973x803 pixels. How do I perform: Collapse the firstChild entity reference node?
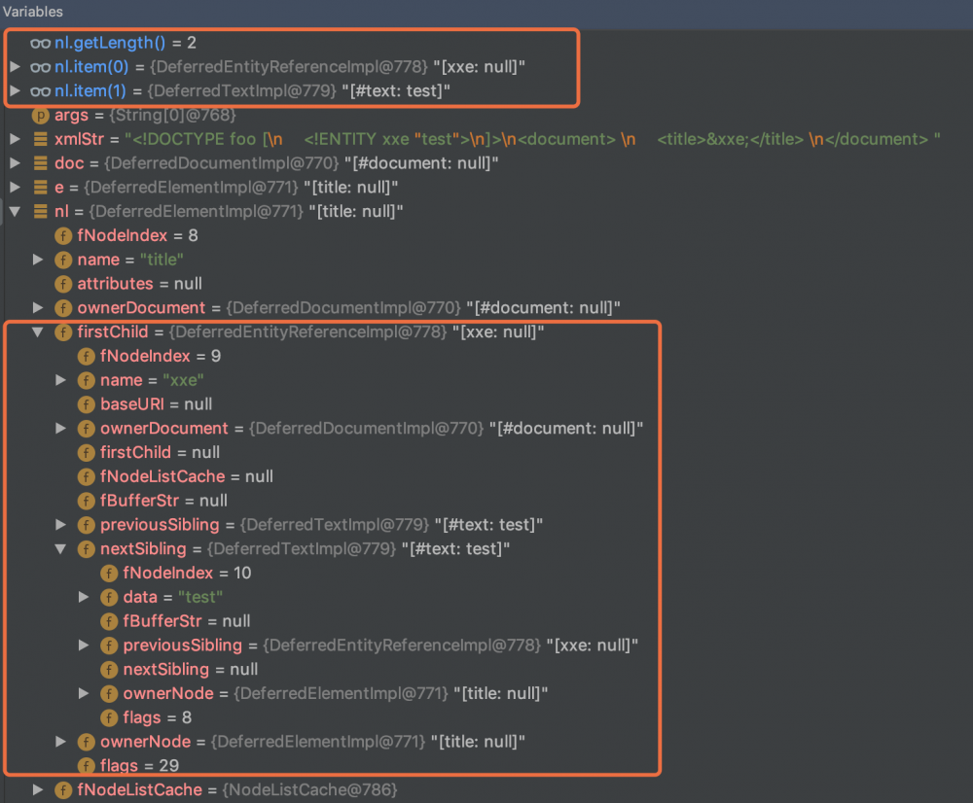tap(38, 332)
